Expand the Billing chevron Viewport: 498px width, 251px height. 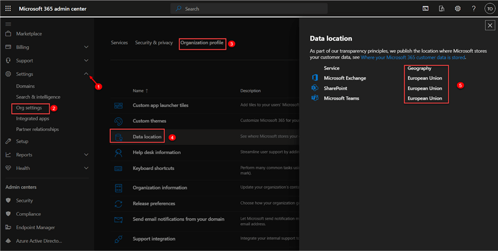pos(86,47)
